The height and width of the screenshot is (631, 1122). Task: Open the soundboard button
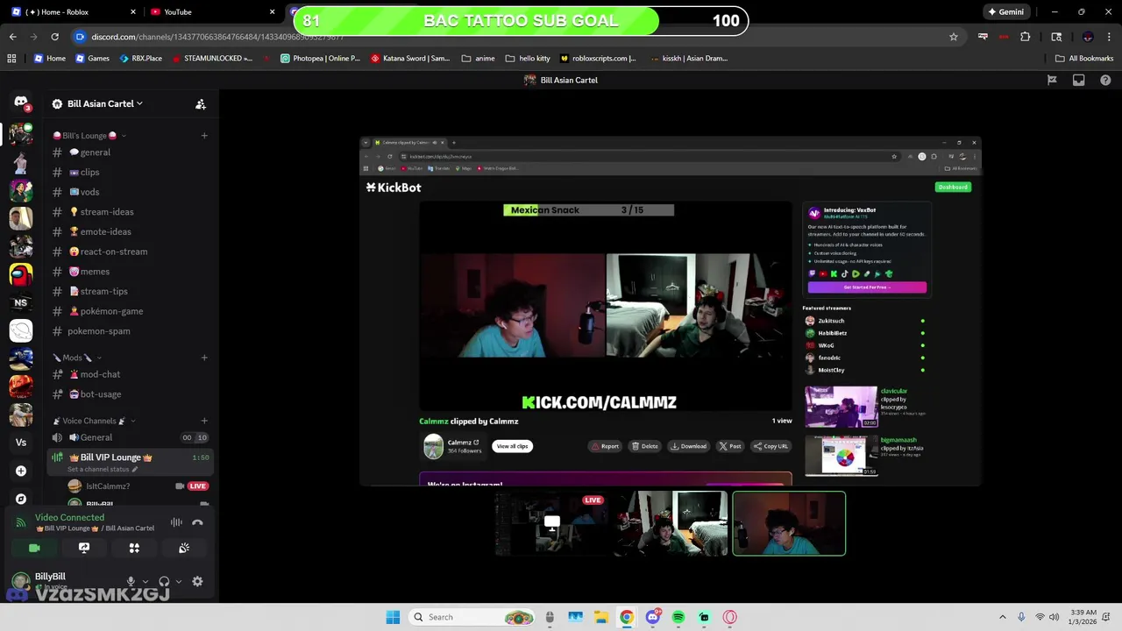[184, 548]
